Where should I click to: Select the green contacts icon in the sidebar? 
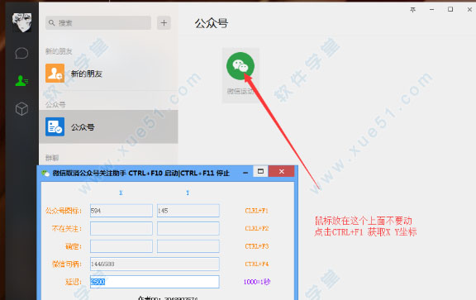pyautogui.click(x=21, y=81)
